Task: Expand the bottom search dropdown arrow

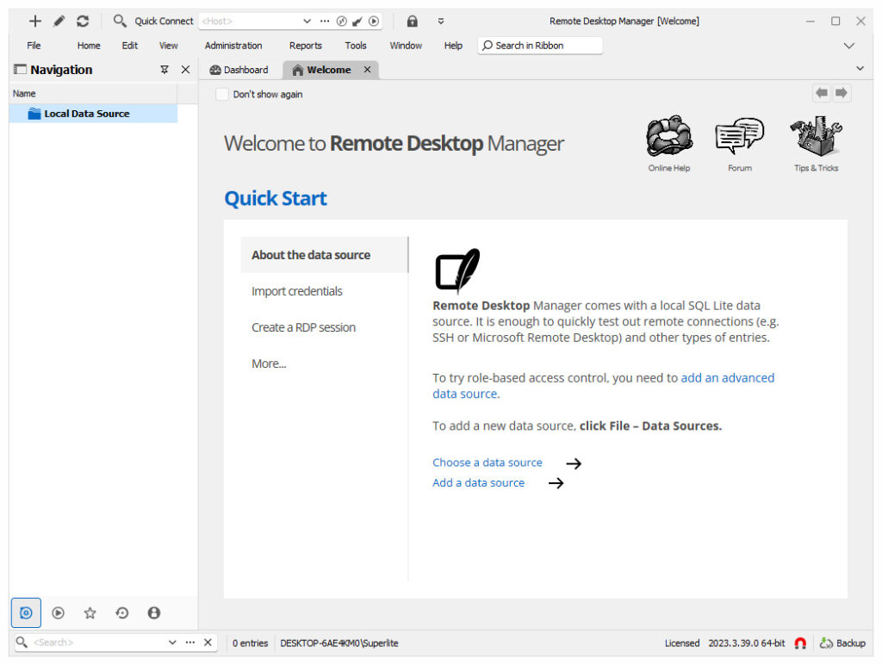Action: 172,643
